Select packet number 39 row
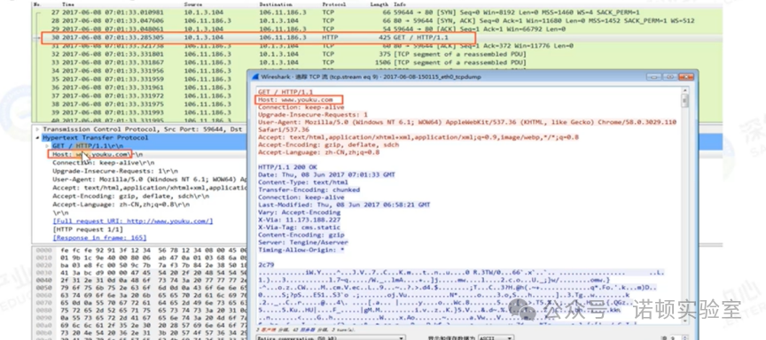Screen dimensions: 766x340 [139, 112]
